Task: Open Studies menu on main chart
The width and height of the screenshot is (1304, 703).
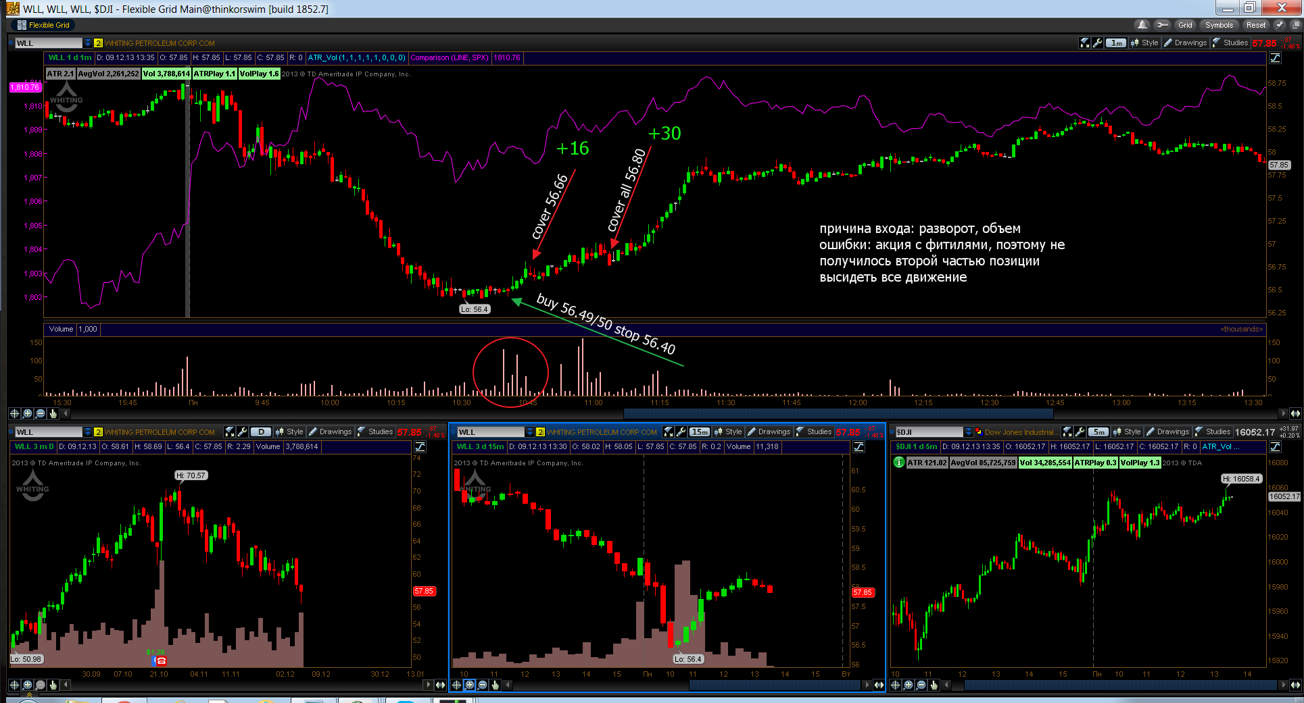Action: (1230, 43)
